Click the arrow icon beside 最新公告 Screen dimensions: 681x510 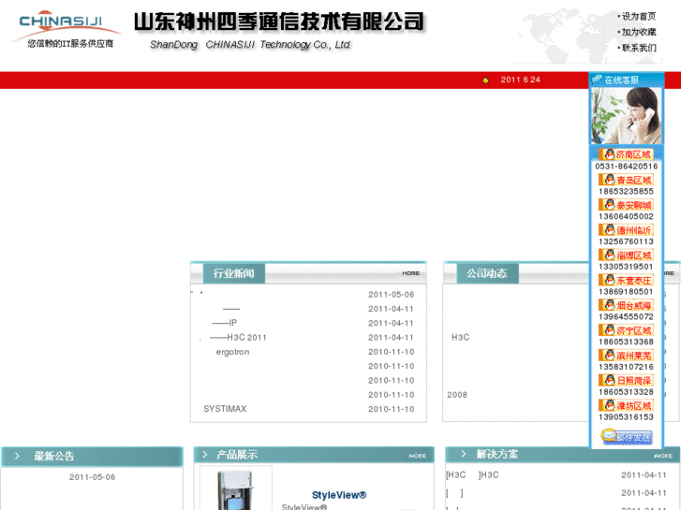click(x=17, y=456)
